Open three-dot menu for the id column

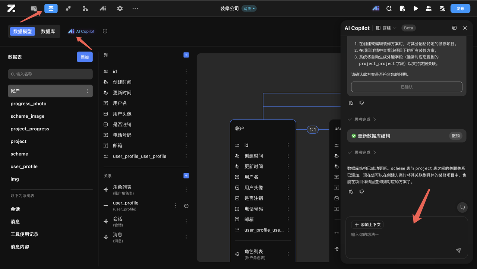pos(186,72)
